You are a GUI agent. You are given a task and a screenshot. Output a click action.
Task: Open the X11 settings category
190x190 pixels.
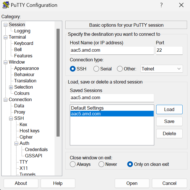[x=24, y=168]
